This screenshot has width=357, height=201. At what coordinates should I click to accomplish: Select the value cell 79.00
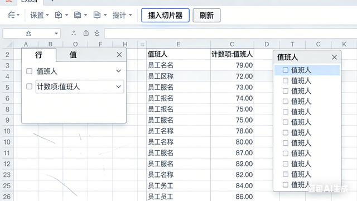coord(232,65)
